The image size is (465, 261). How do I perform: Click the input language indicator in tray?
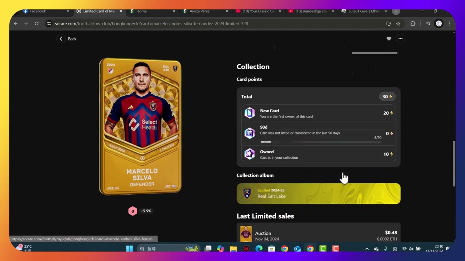[395, 249]
